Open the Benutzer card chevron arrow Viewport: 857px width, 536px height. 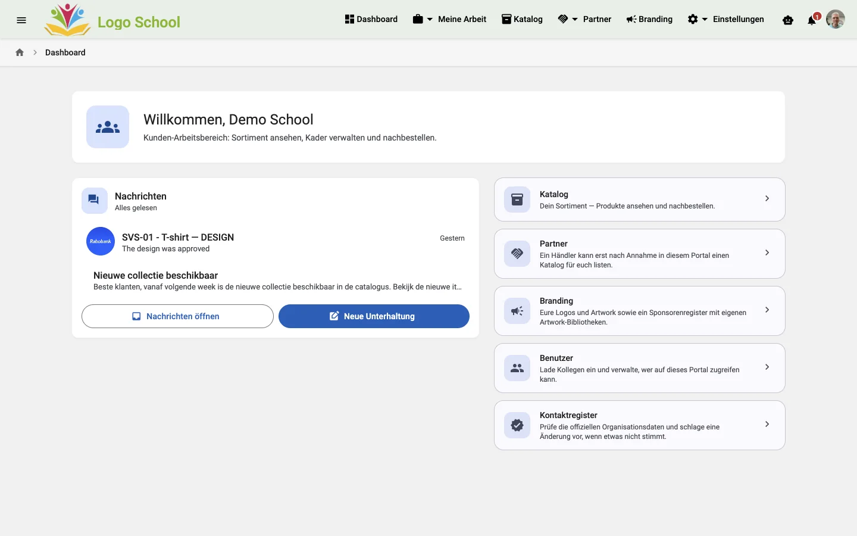(x=767, y=367)
